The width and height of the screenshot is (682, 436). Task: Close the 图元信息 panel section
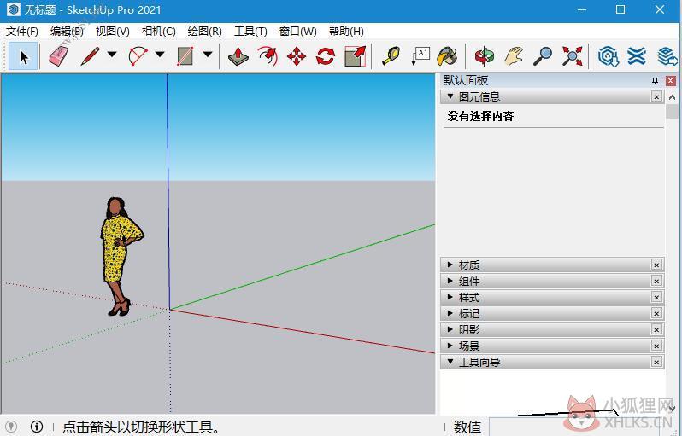tap(656, 96)
